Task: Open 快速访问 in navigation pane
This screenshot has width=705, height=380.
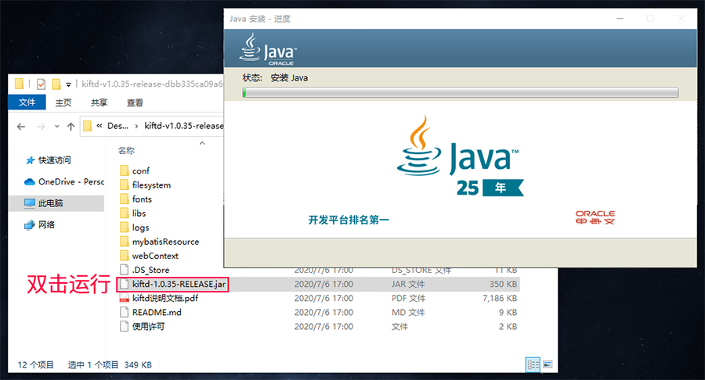Action: [x=54, y=160]
